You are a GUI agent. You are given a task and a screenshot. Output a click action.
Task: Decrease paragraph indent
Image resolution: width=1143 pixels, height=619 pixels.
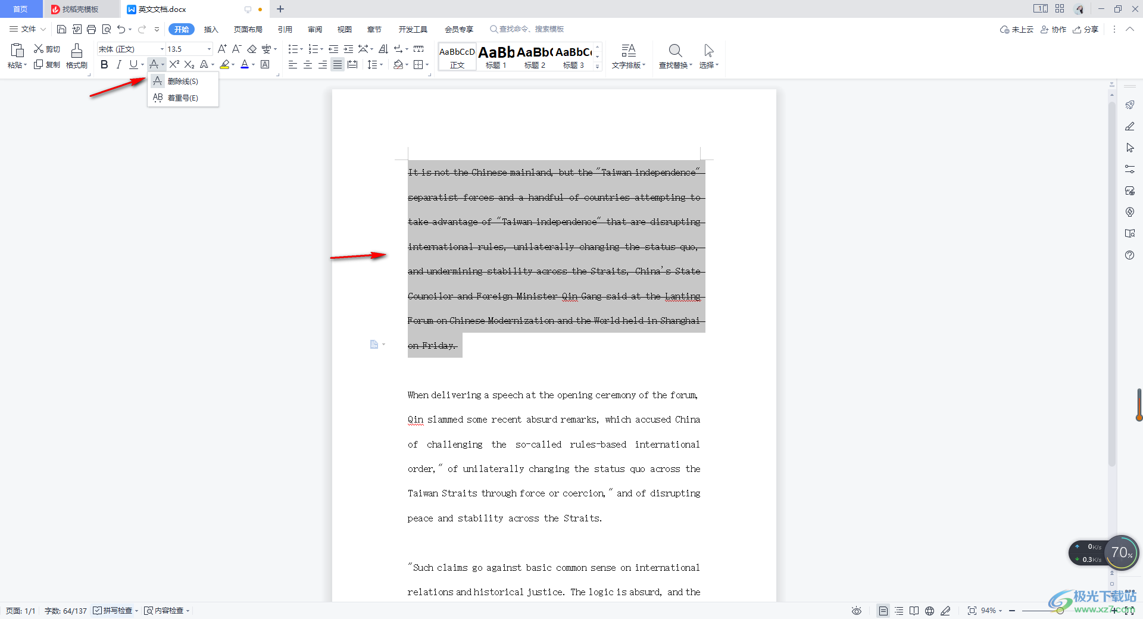333,49
